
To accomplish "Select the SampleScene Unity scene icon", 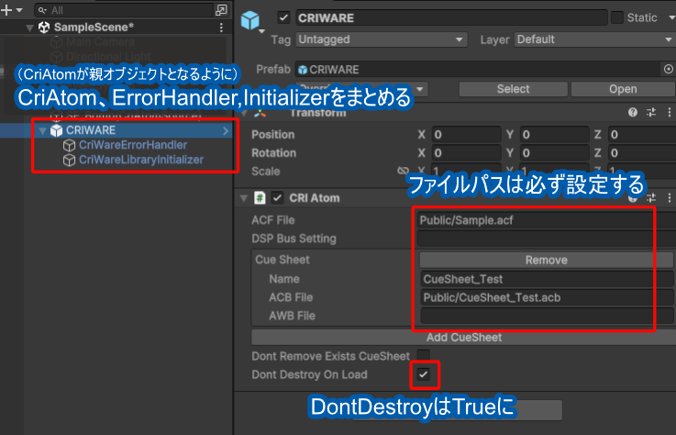I will (x=44, y=28).
